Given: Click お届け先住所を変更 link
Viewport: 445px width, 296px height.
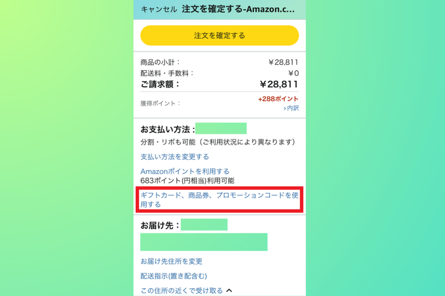Looking at the screenshot, I should click(171, 261).
